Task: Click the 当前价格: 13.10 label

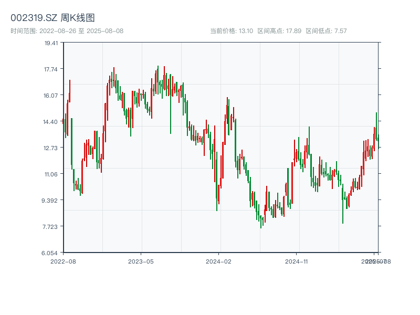Action: 232,31
